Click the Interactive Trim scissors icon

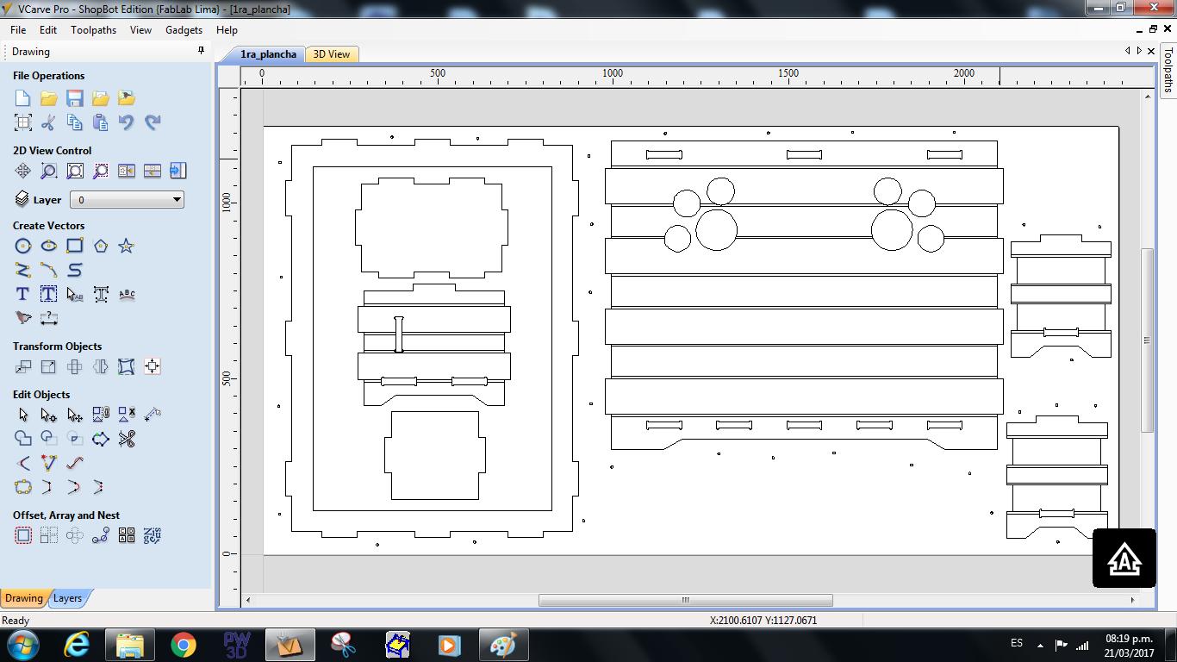click(x=127, y=439)
